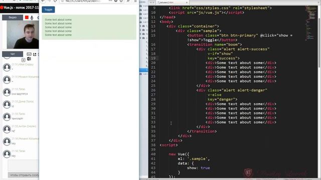Viewport: 321px width, 180px height.
Task: Click the document icon beside the X box
Action: [x=29, y=59]
